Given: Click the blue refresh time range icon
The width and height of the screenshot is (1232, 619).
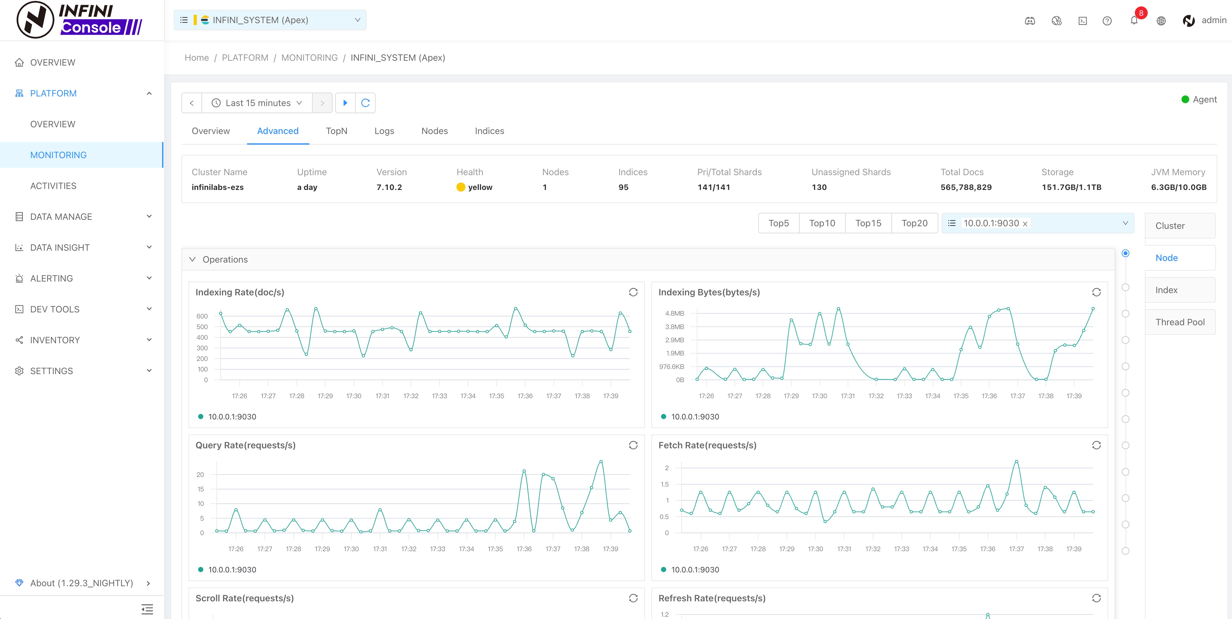Looking at the screenshot, I should click(x=365, y=103).
